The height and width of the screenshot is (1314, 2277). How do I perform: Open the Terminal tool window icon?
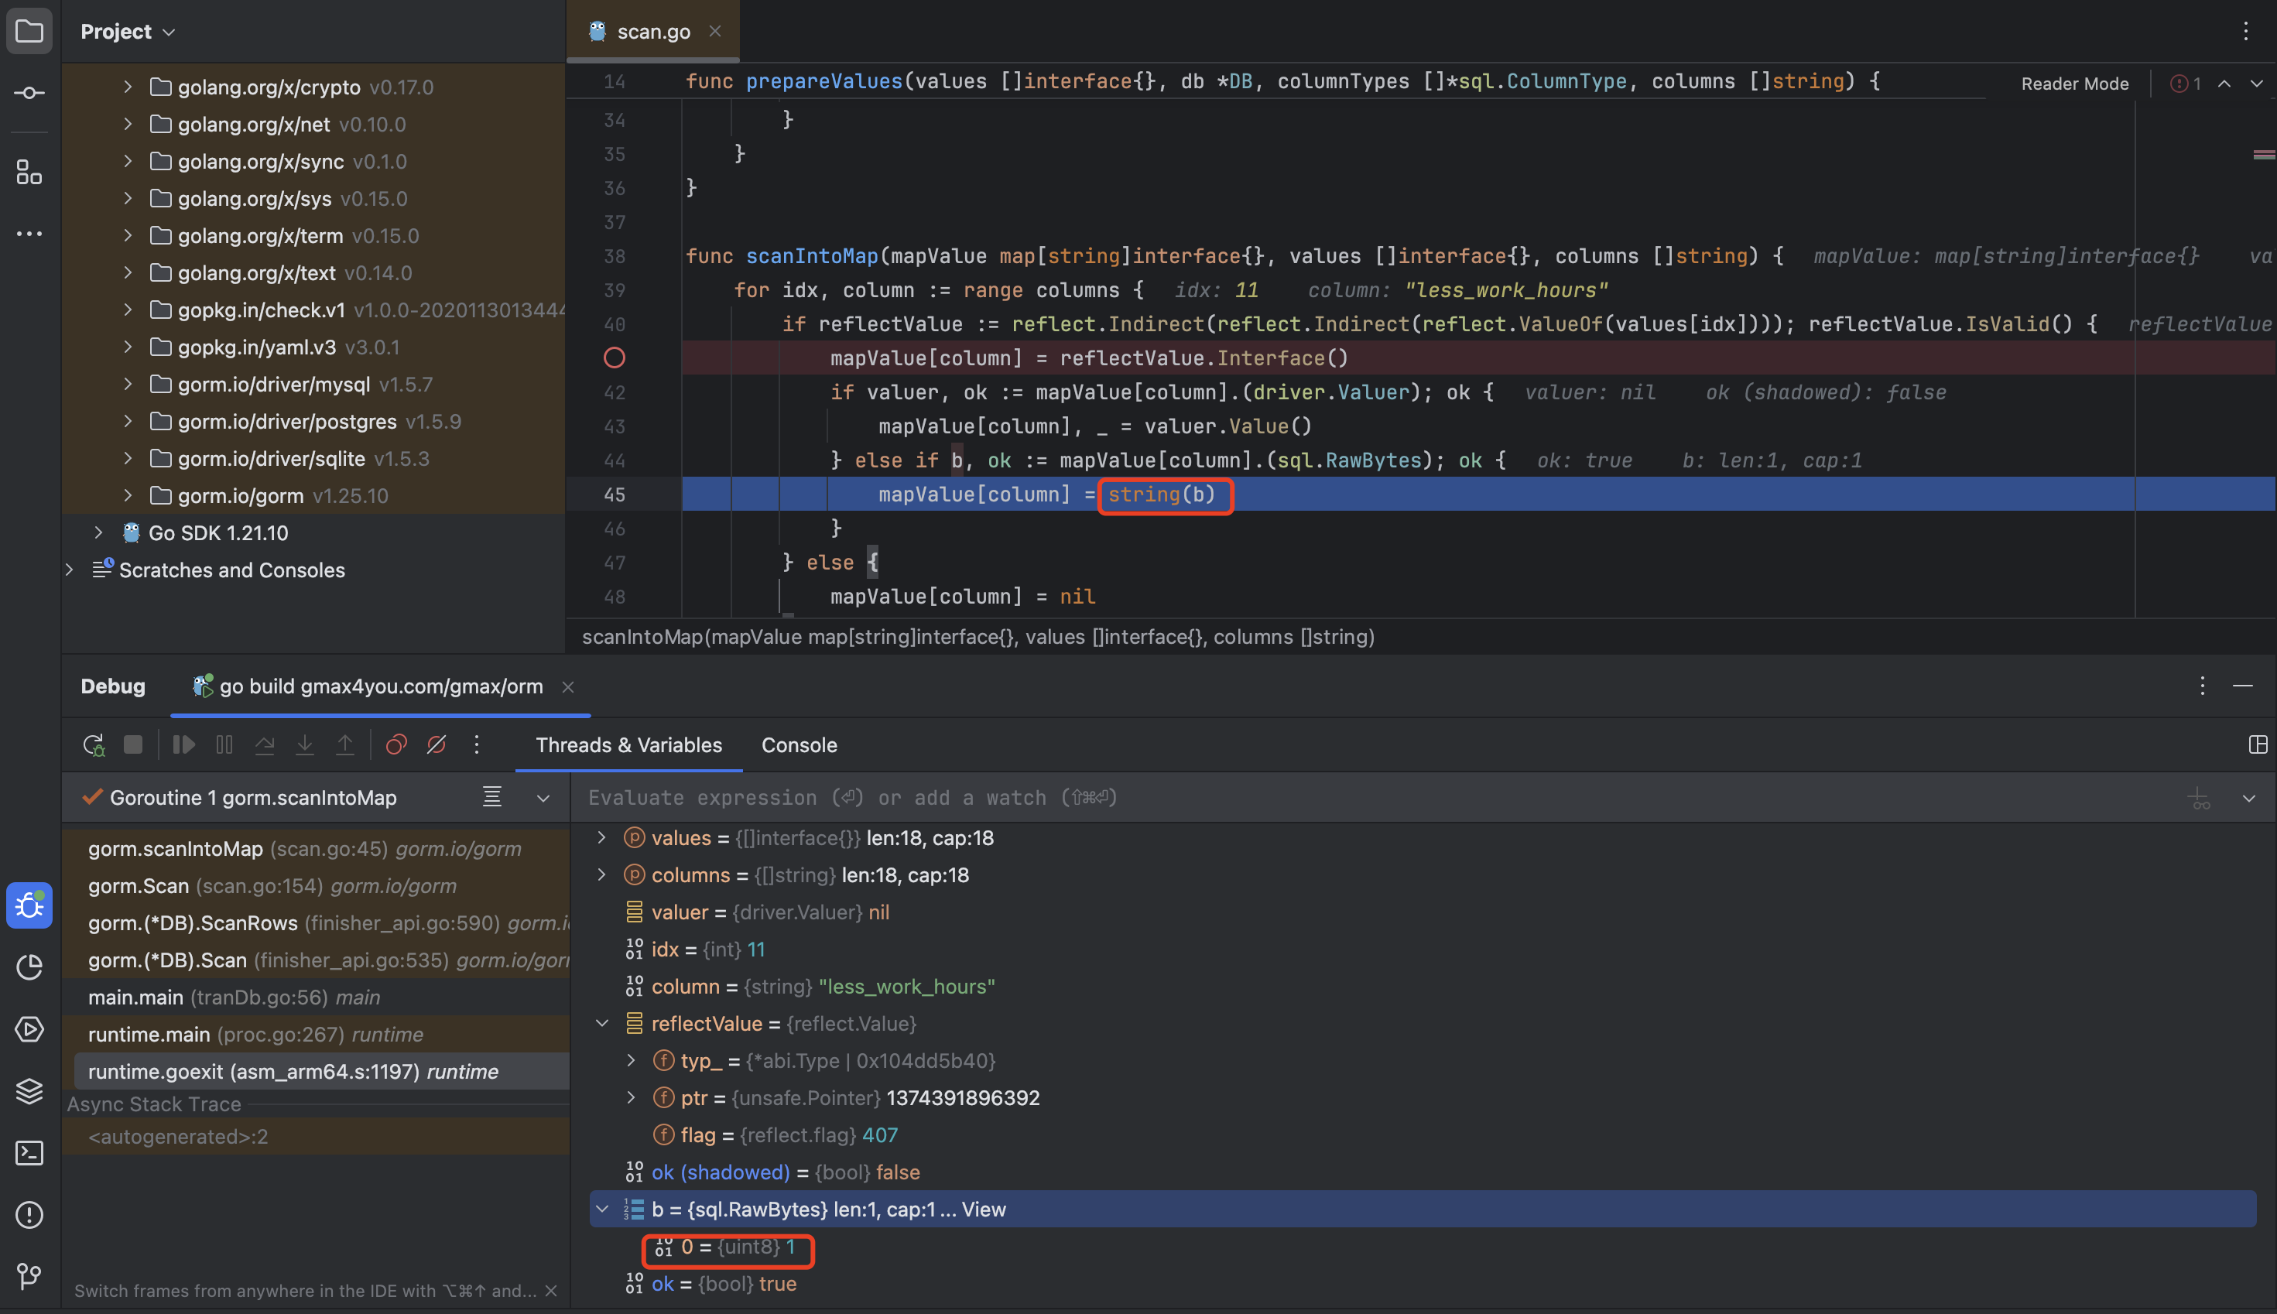click(29, 1152)
